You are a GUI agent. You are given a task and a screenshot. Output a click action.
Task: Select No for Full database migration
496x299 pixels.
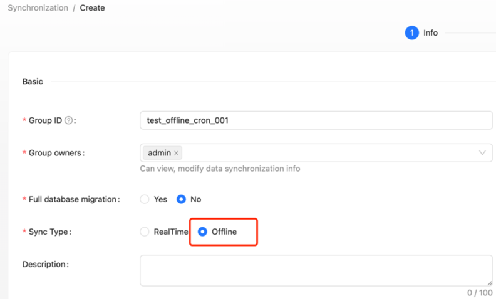(x=182, y=199)
